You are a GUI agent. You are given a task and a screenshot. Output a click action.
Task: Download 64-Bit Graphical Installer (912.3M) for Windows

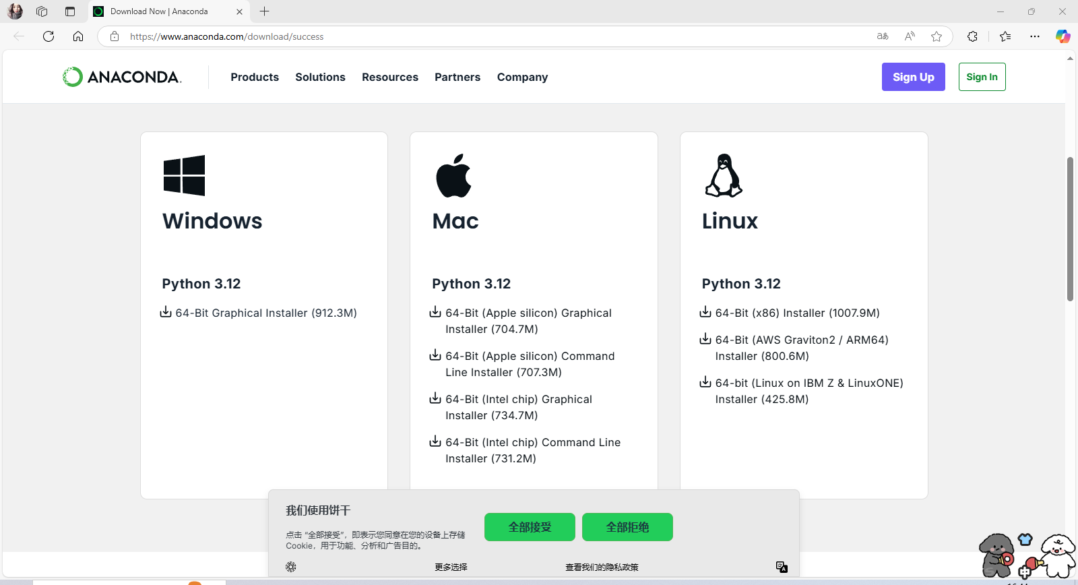pos(266,313)
